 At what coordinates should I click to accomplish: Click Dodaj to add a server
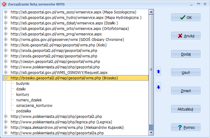186,54
